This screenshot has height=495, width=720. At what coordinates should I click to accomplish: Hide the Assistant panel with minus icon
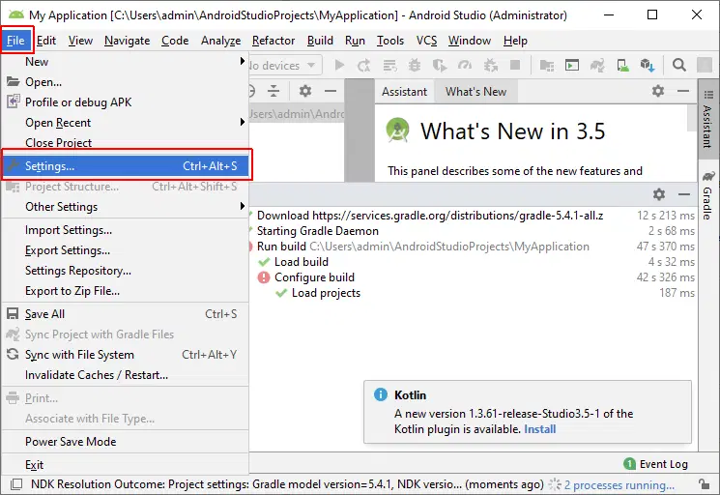point(683,91)
